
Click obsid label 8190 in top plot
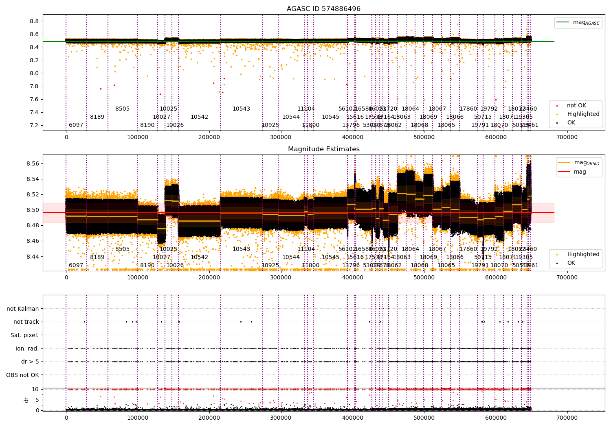point(147,125)
